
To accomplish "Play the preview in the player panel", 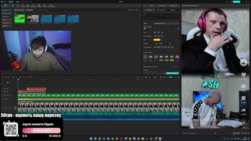I will 215,133.
